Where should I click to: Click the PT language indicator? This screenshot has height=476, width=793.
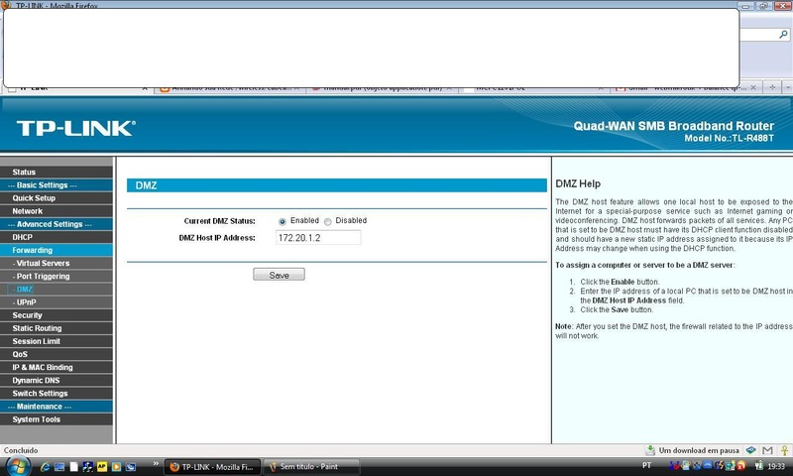click(647, 465)
